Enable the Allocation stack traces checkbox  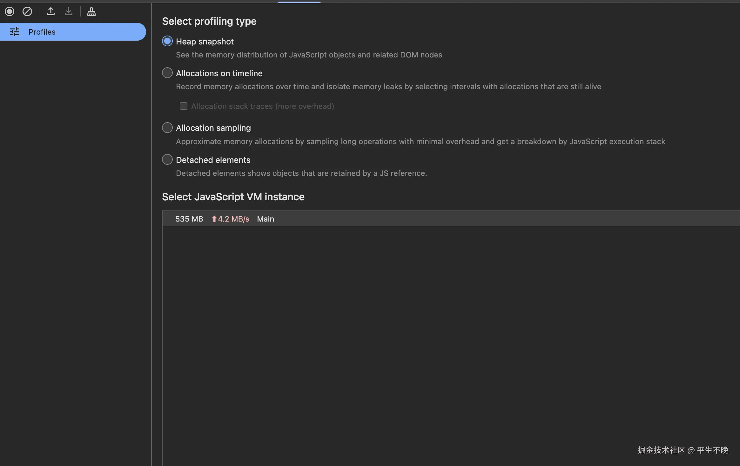tap(184, 106)
